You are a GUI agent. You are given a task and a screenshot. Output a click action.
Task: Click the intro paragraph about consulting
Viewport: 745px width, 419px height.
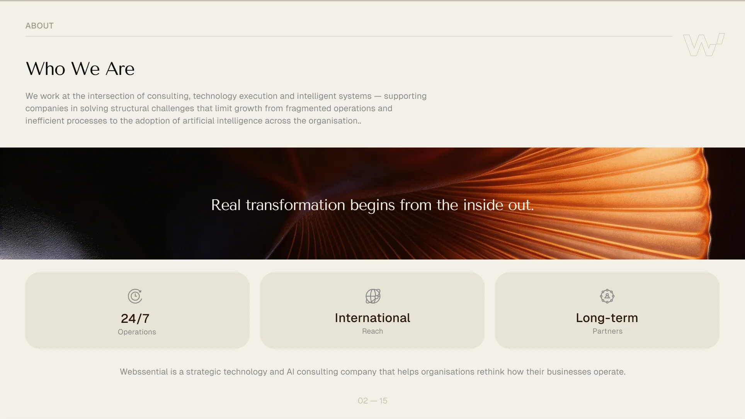click(x=226, y=109)
